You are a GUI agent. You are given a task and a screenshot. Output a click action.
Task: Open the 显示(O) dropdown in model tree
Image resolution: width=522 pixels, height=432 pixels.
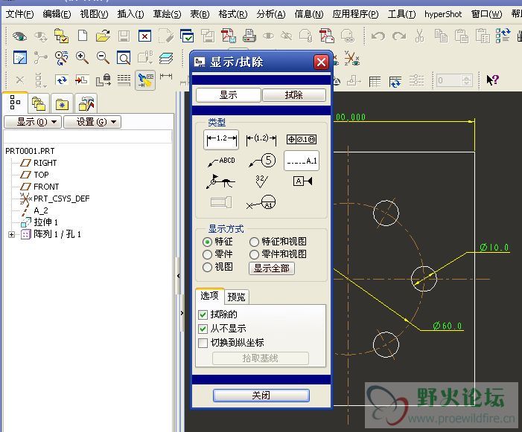click(33, 122)
